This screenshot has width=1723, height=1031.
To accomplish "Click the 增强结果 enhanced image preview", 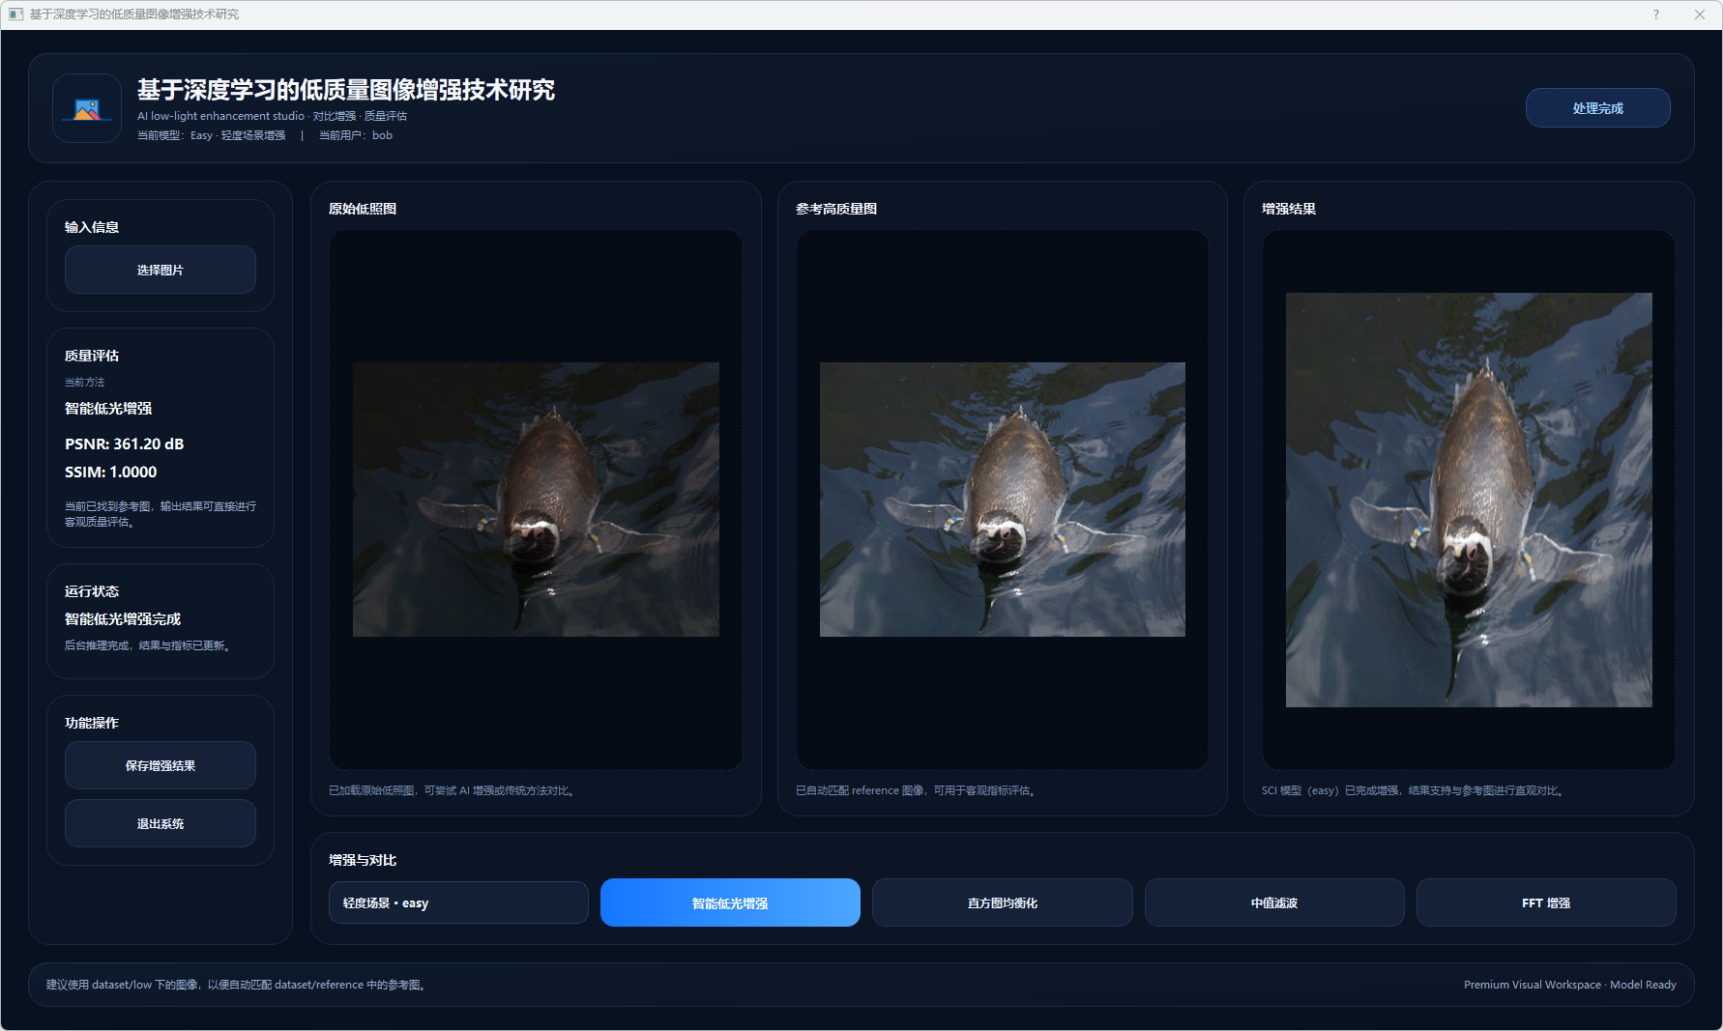I will [1469, 500].
